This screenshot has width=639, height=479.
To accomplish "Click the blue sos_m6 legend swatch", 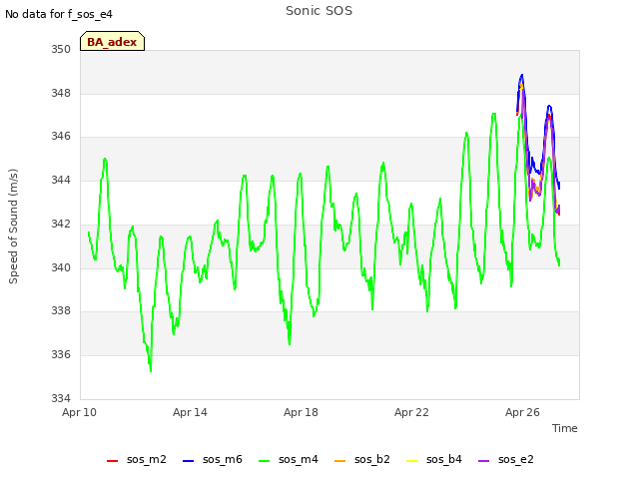I will 188,461.
